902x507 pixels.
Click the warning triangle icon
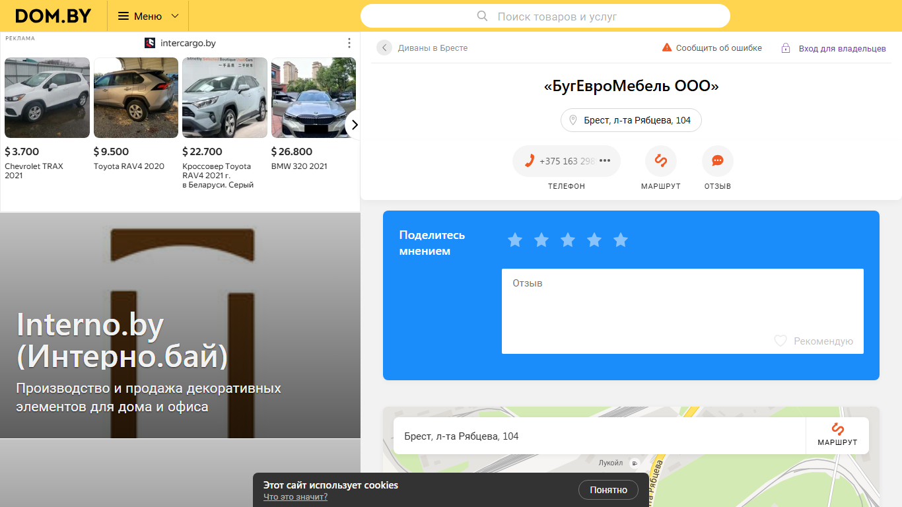coord(667,48)
